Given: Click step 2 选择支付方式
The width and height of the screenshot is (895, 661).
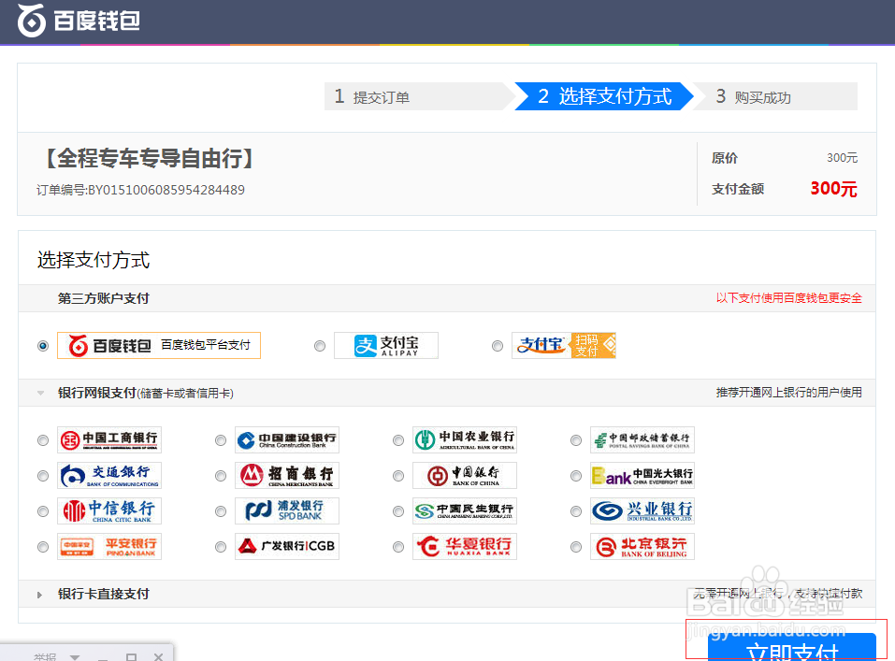Looking at the screenshot, I should coord(604,96).
